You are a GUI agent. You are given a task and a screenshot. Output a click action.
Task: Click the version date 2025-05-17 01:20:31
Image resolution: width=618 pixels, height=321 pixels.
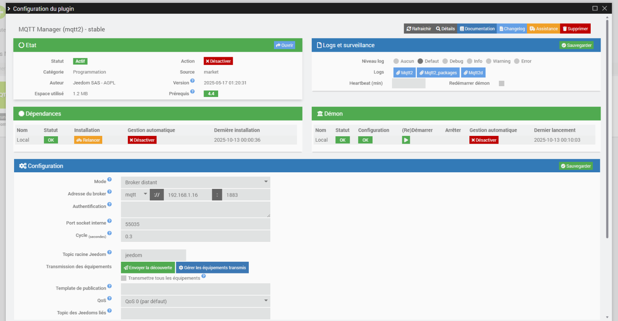point(225,83)
